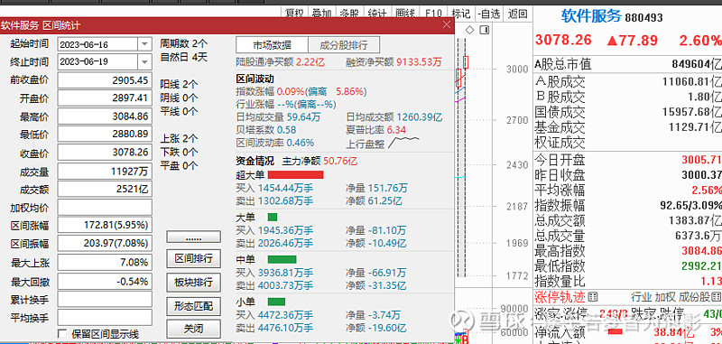Open 形态匹配 pattern matching
Viewport: 722px width, 344px height.
point(193,305)
